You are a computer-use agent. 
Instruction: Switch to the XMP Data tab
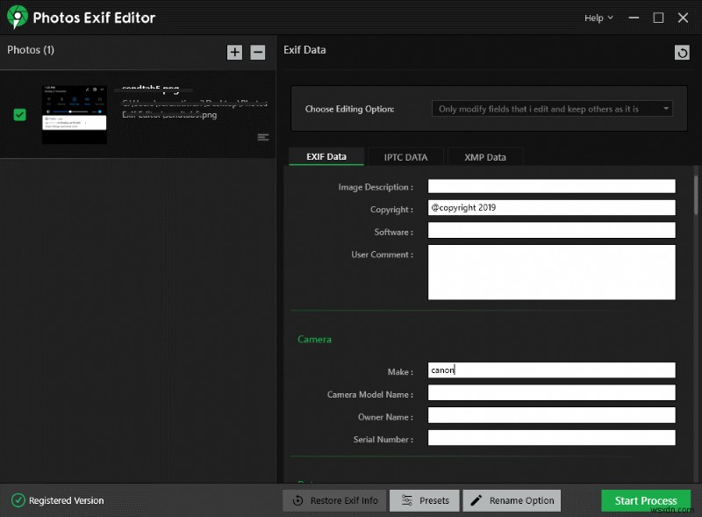[484, 157]
